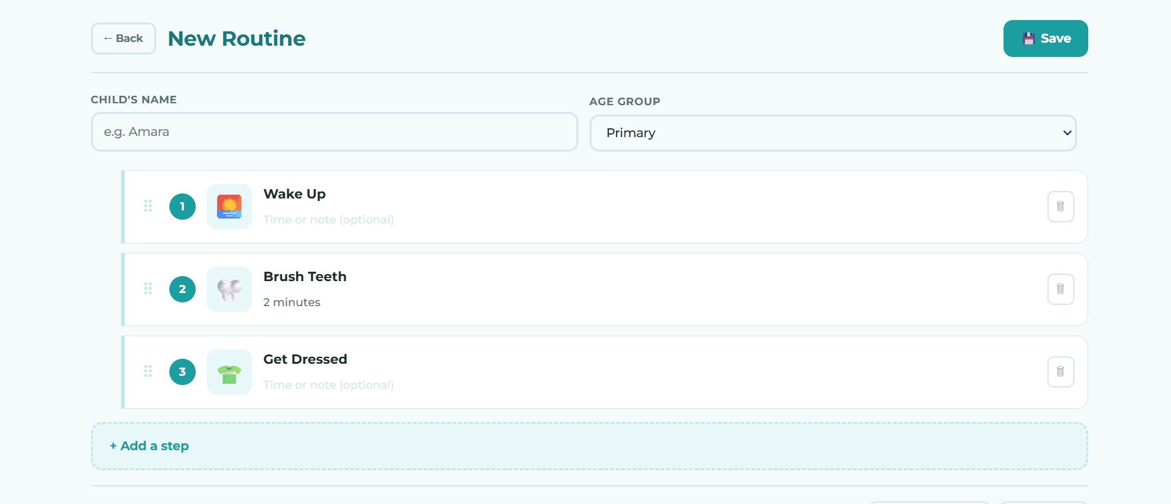Image resolution: width=1171 pixels, height=504 pixels.
Task: Click the tooth icon for Brush Teeth
Action: click(x=230, y=289)
